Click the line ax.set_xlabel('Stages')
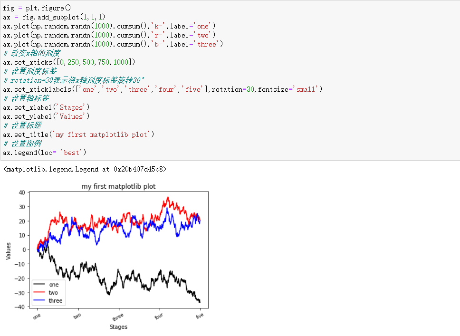Viewport: 460px width, 336px height. click(46, 108)
